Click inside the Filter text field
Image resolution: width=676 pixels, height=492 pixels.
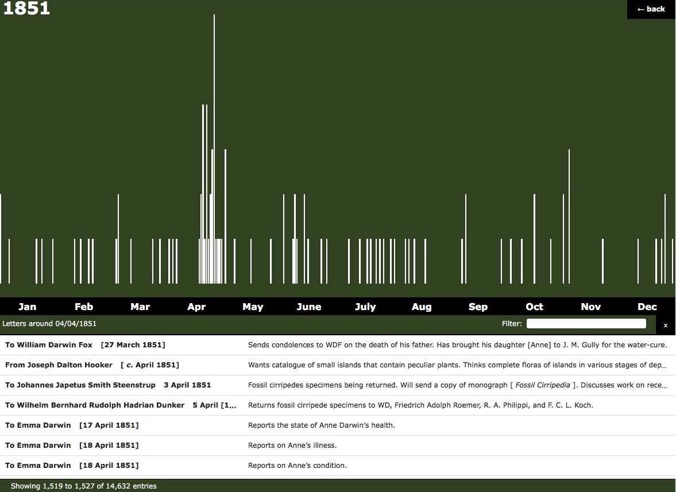(586, 323)
